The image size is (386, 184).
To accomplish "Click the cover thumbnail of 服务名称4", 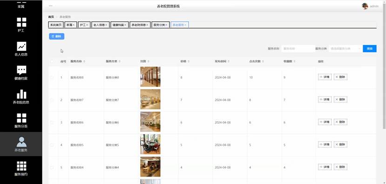I will 150,167.
